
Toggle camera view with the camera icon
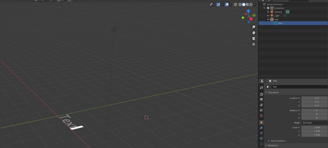click(254, 39)
